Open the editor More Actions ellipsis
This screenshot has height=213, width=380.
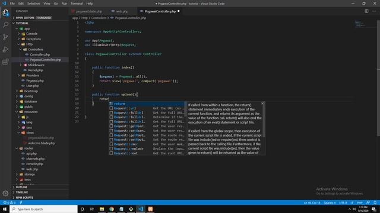tap(374, 11)
